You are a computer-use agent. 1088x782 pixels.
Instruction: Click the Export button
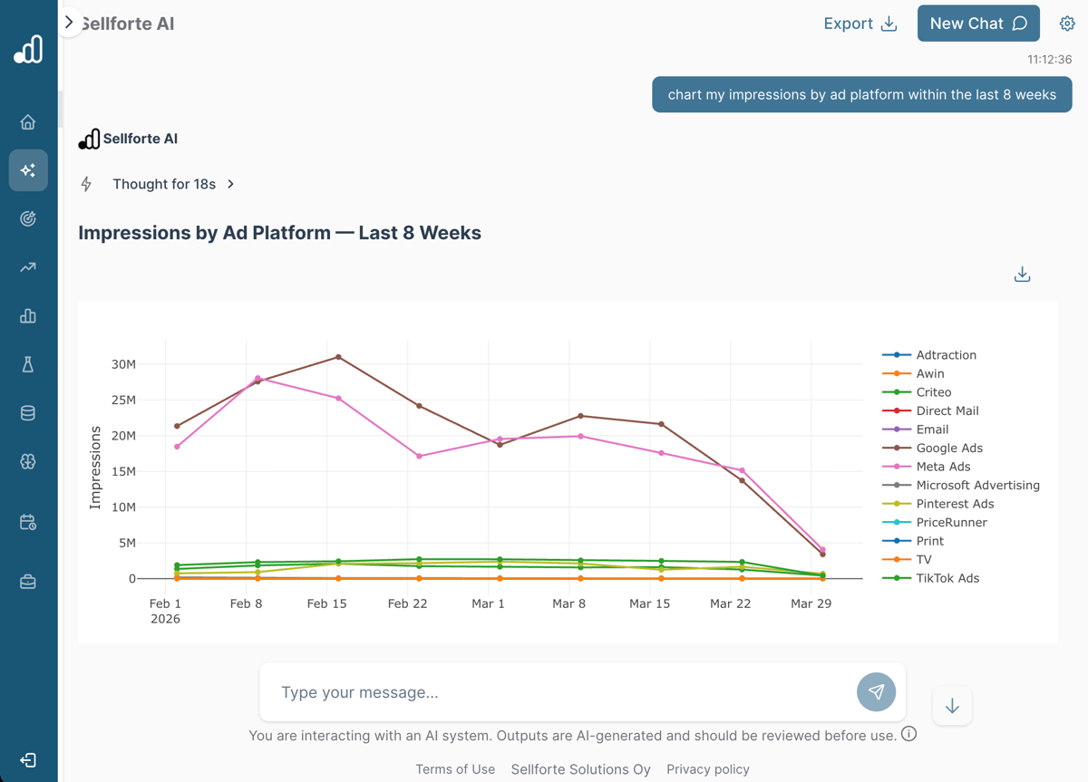(860, 24)
